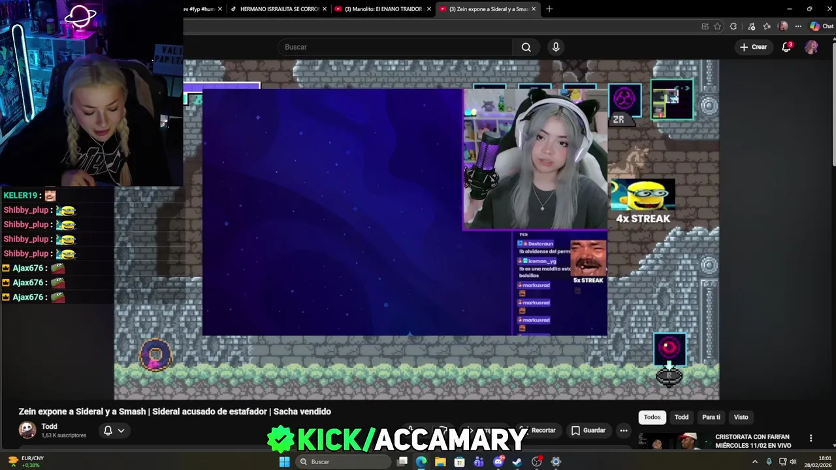Close the Zein expone a Sideral tab
Screen dimensions: 836x470
(534, 9)
